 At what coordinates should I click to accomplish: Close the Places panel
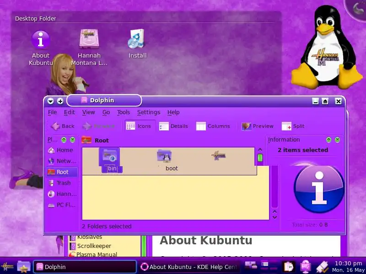click(x=73, y=140)
